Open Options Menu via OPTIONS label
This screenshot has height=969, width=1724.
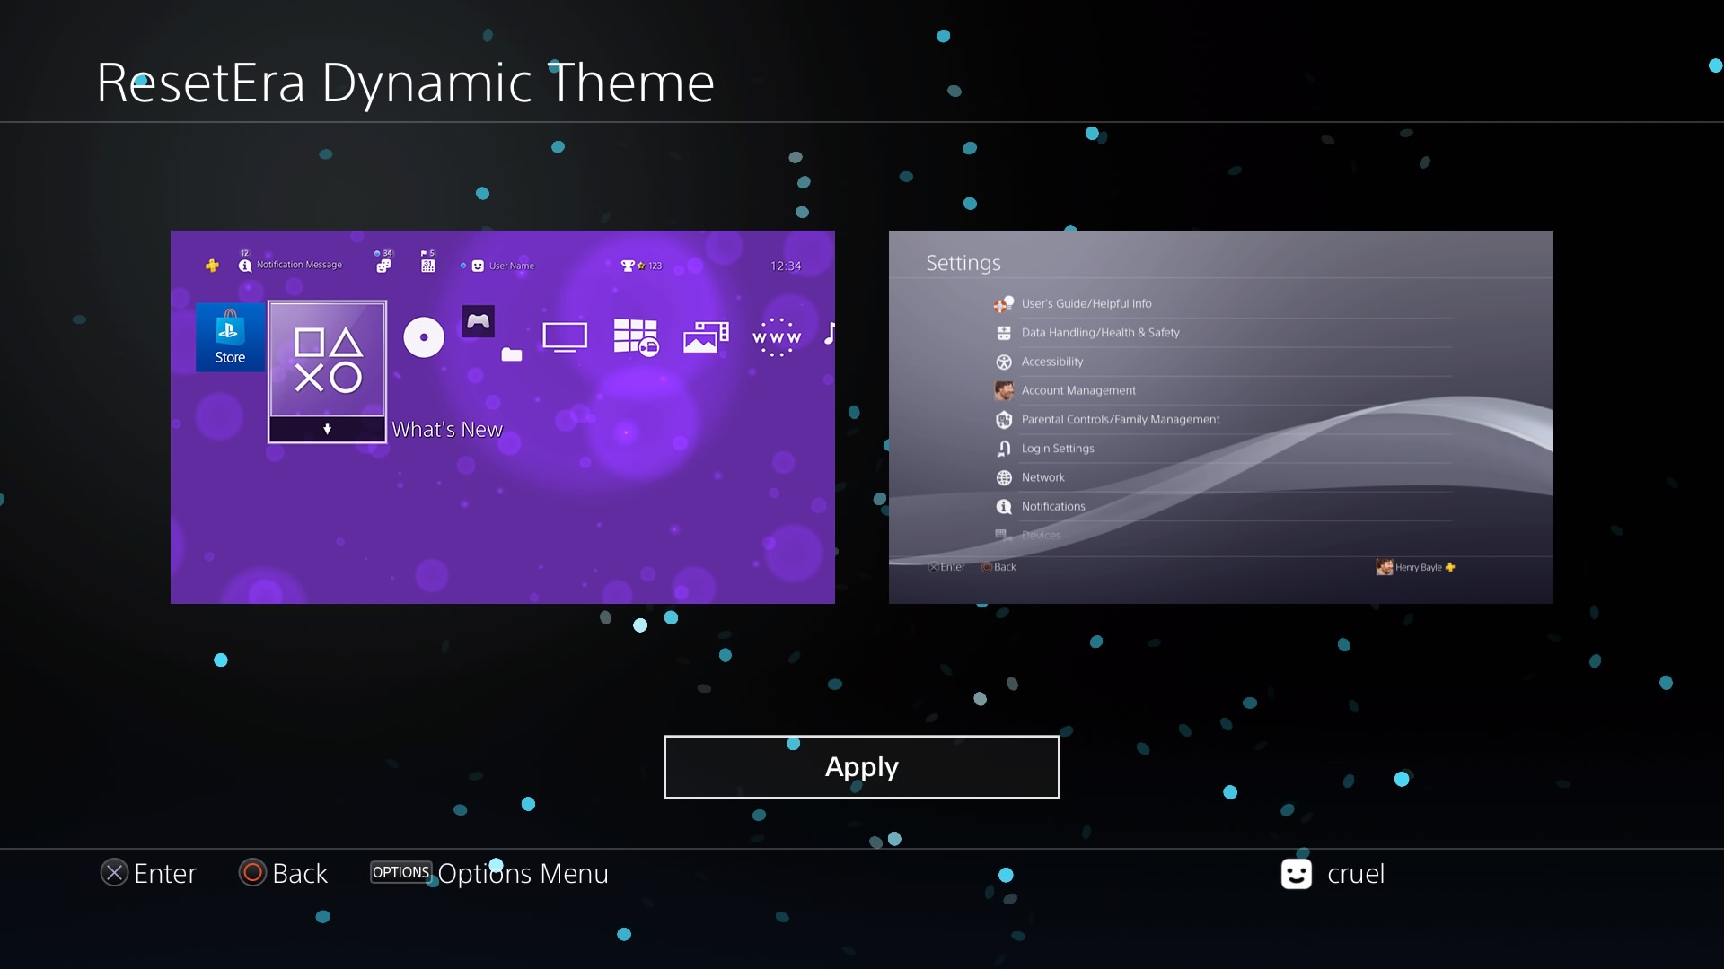click(x=400, y=872)
